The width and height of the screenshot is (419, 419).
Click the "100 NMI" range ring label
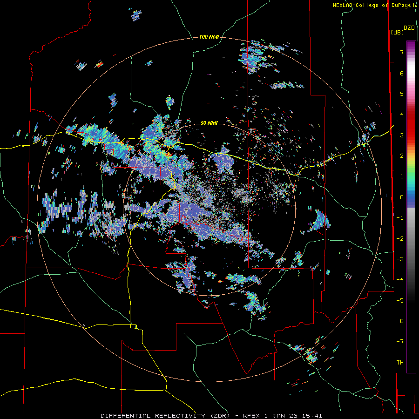click(209, 37)
